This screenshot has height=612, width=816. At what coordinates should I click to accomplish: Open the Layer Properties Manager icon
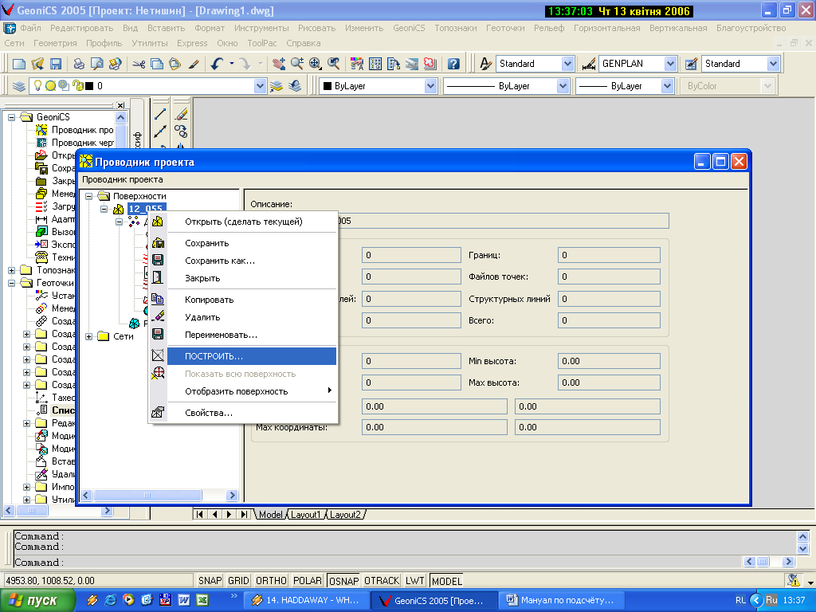tap(19, 86)
